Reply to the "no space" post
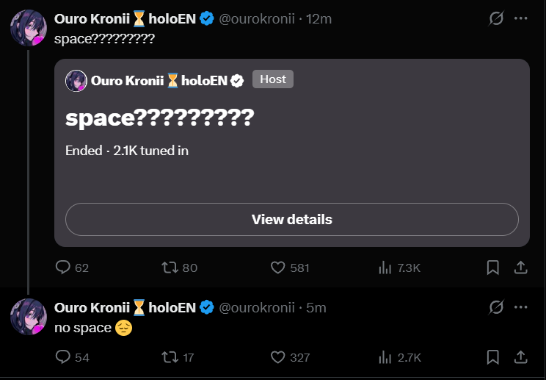Image resolution: width=546 pixels, height=380 pixels. 64,357
